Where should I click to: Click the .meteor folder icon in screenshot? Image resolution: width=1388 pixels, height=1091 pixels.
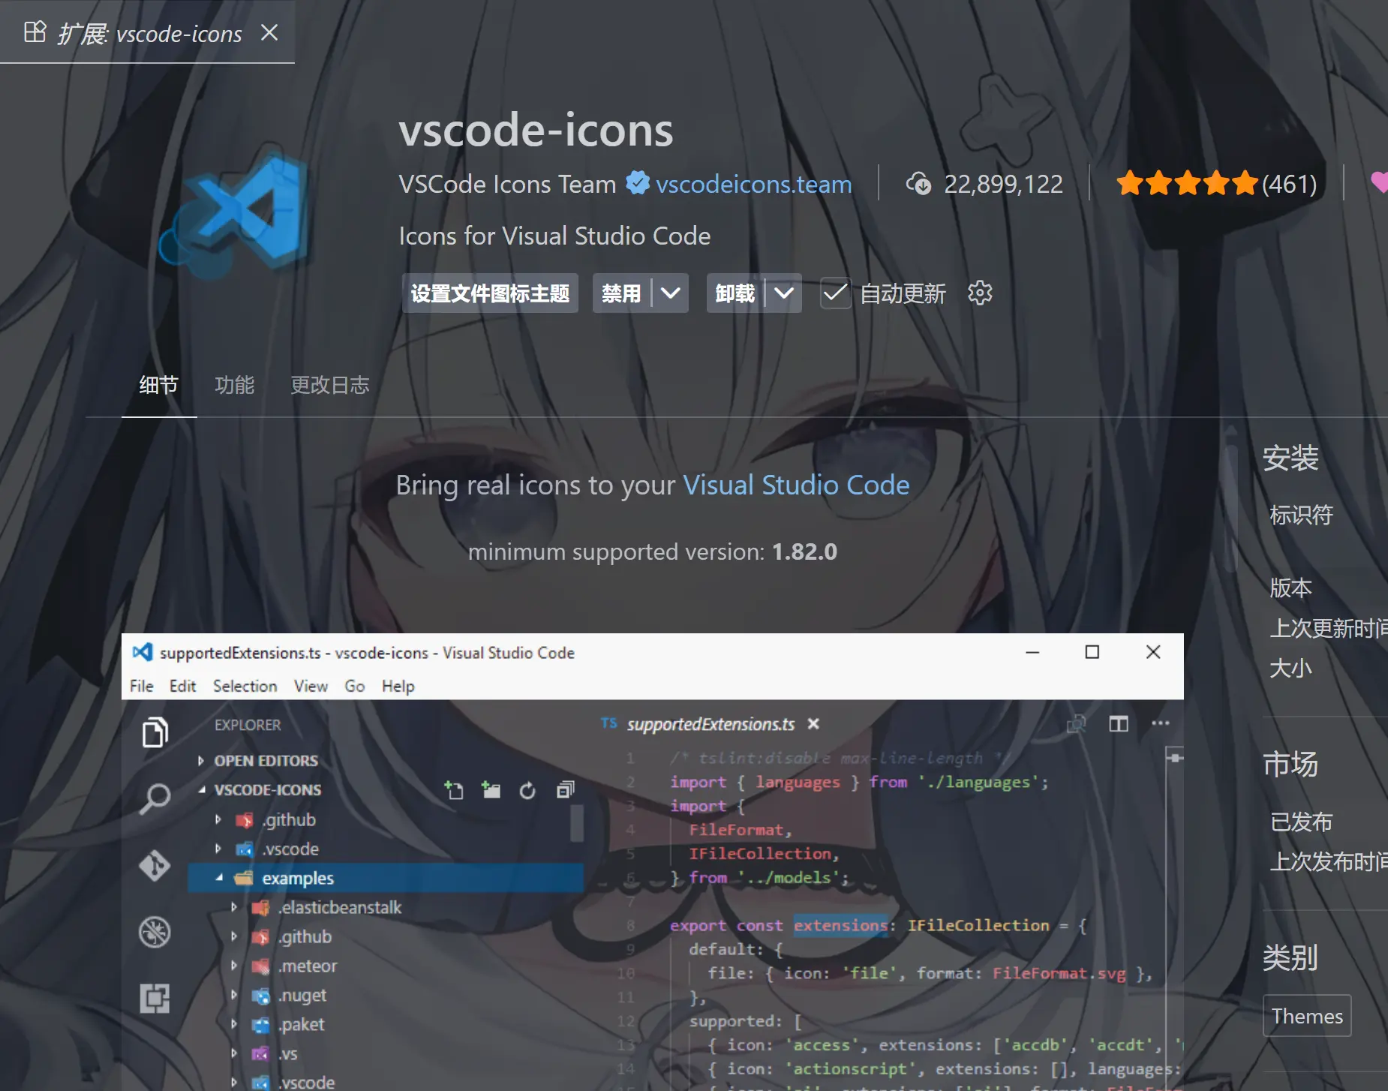260,966
